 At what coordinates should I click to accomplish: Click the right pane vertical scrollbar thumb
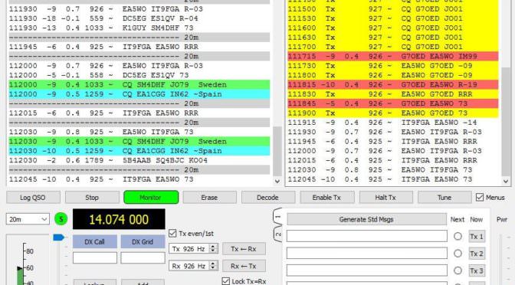click(x=506, y=122)
